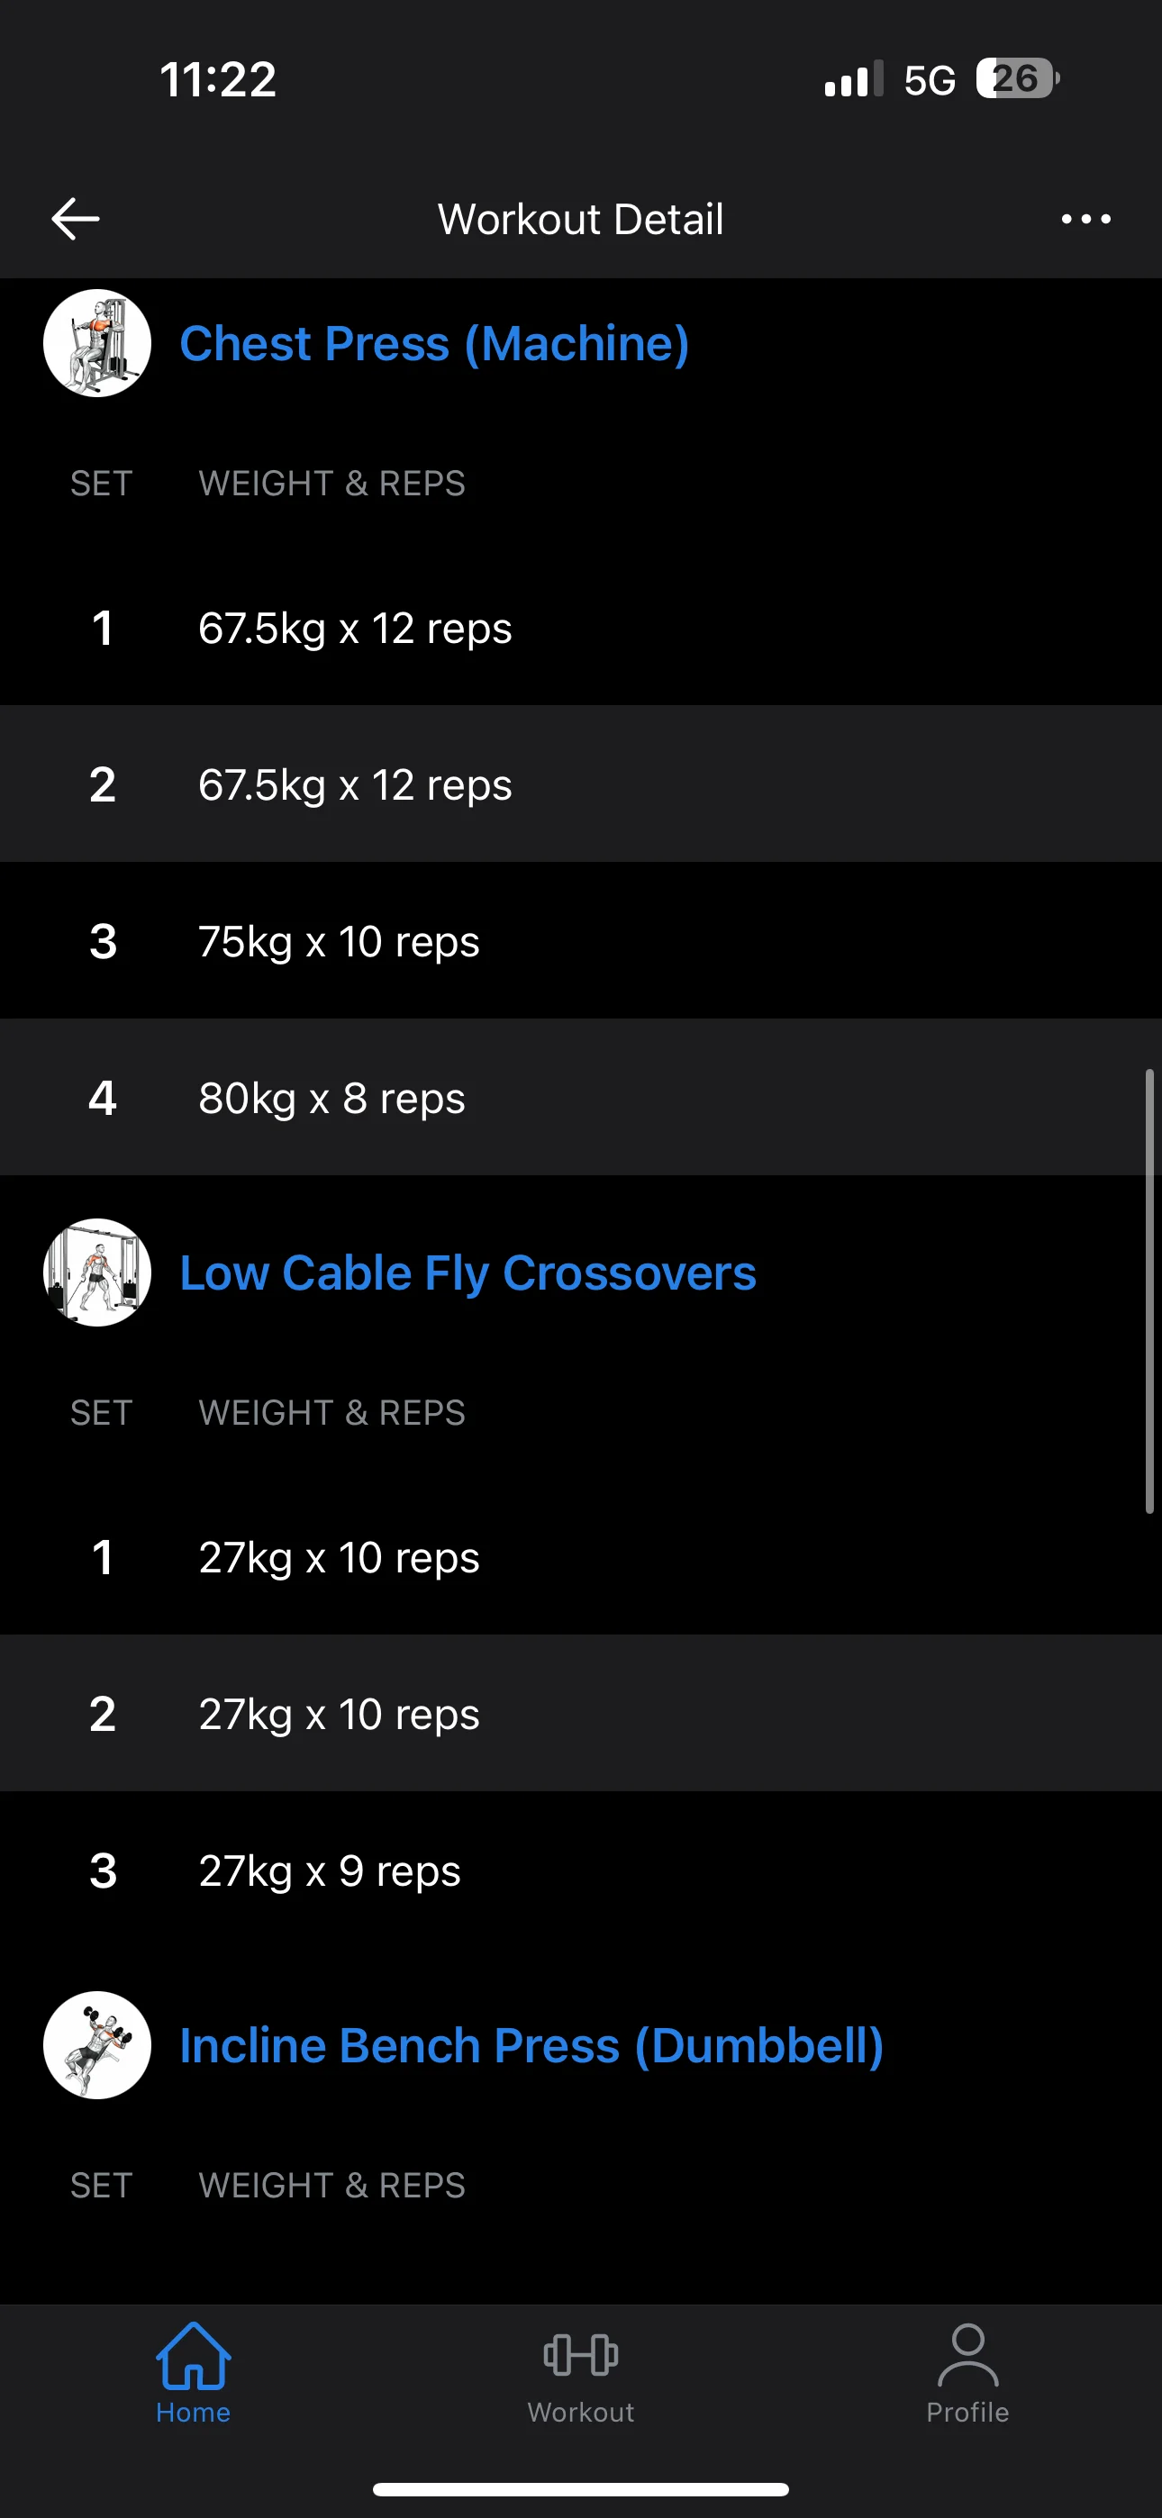
Task: Click the vertical scrollbar indicator
Action: 1149,1291
